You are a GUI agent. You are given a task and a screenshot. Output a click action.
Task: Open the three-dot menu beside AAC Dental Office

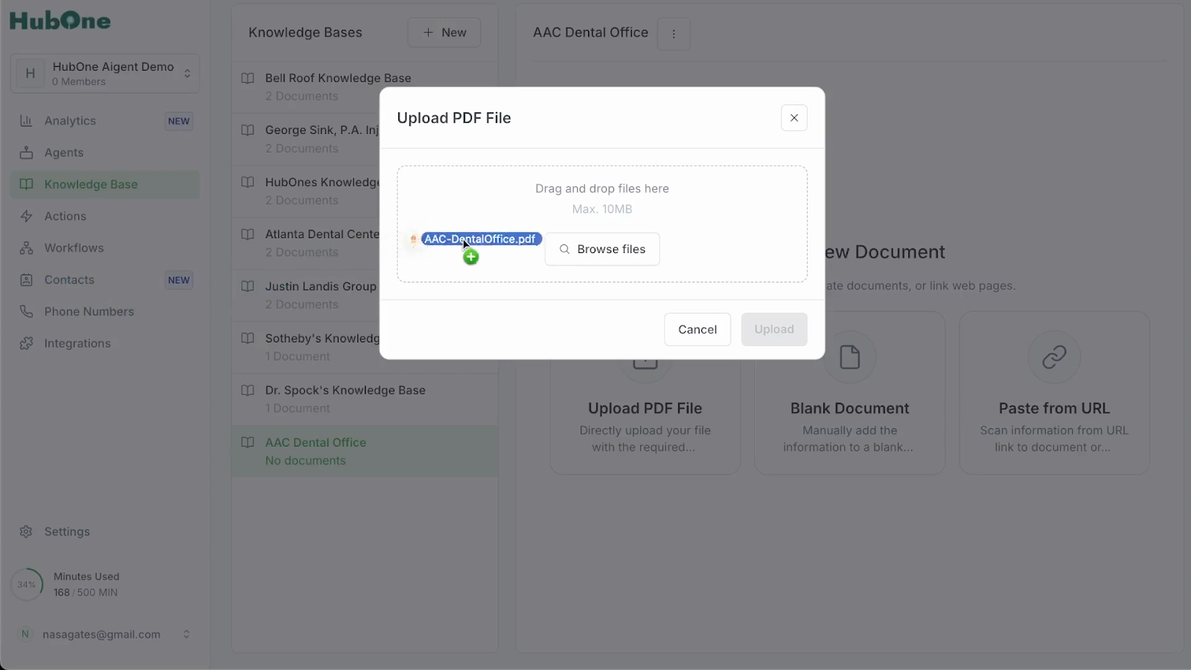coord(674,33)
